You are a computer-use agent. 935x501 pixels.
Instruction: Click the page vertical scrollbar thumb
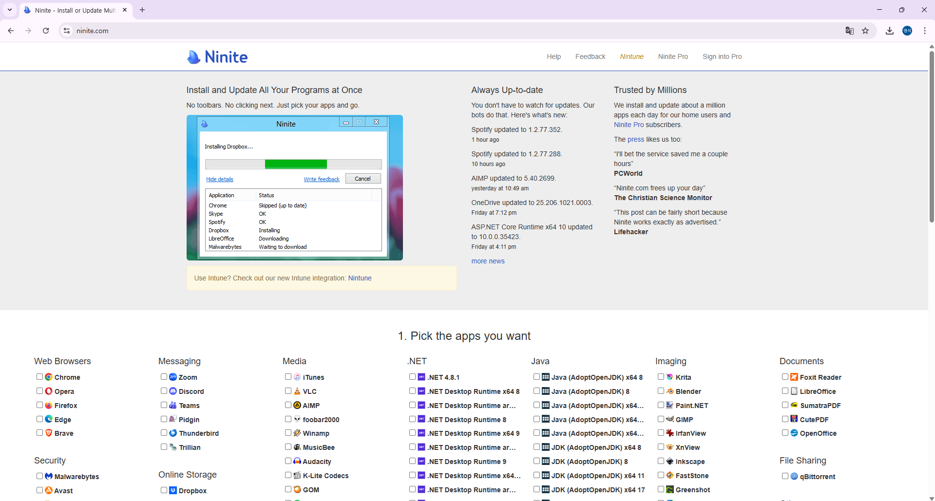[x=932, y=136]
